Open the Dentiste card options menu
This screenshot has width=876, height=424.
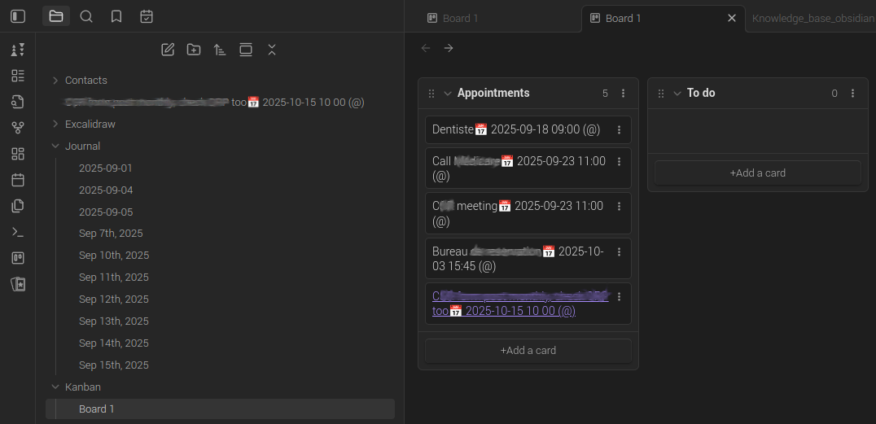(619, 130)
